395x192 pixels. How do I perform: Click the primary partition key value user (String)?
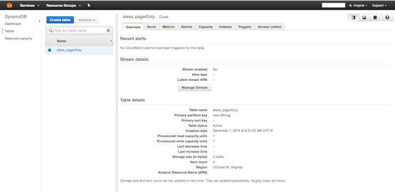222,115
